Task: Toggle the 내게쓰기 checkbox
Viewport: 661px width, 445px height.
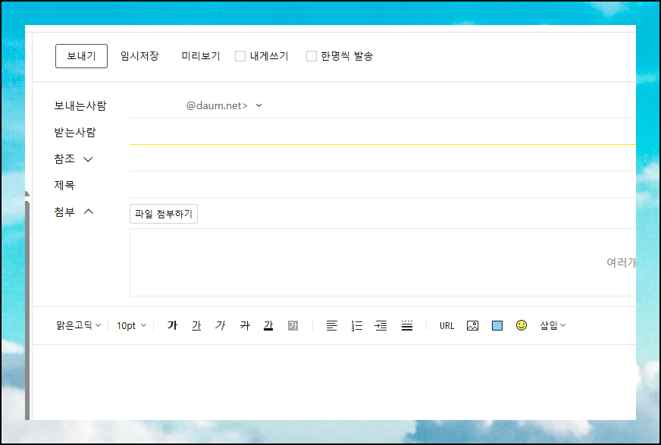Action: click(x=240, y=56)
